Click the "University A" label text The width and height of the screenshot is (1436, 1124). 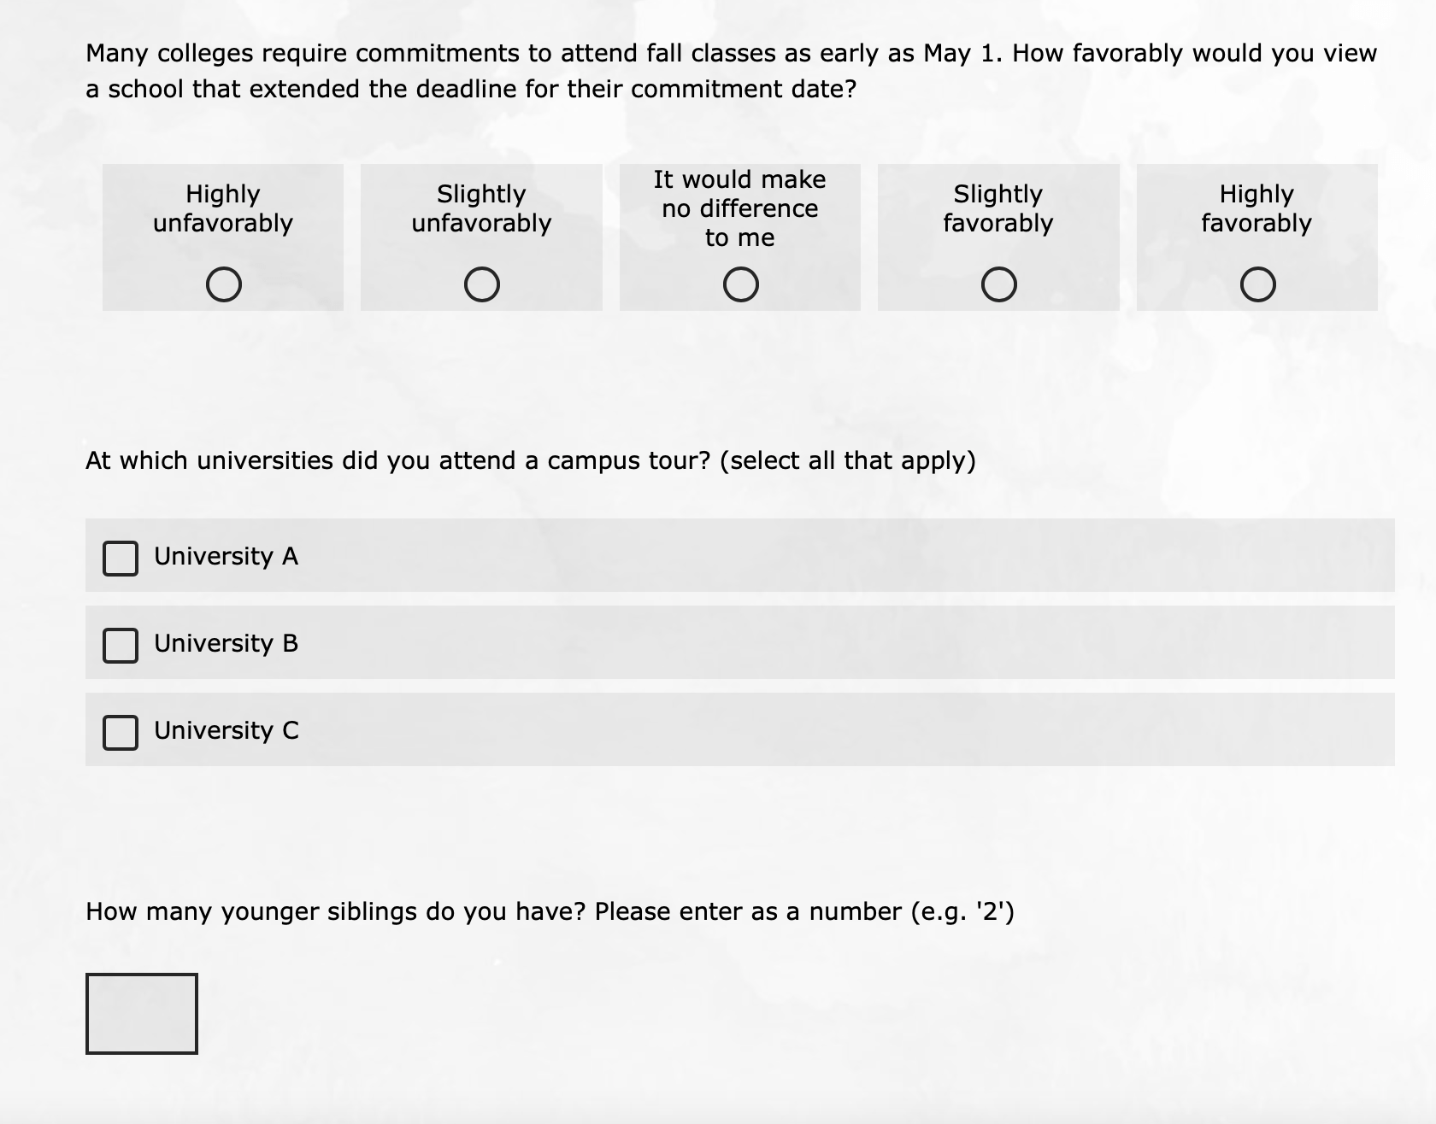click(226, 556)
